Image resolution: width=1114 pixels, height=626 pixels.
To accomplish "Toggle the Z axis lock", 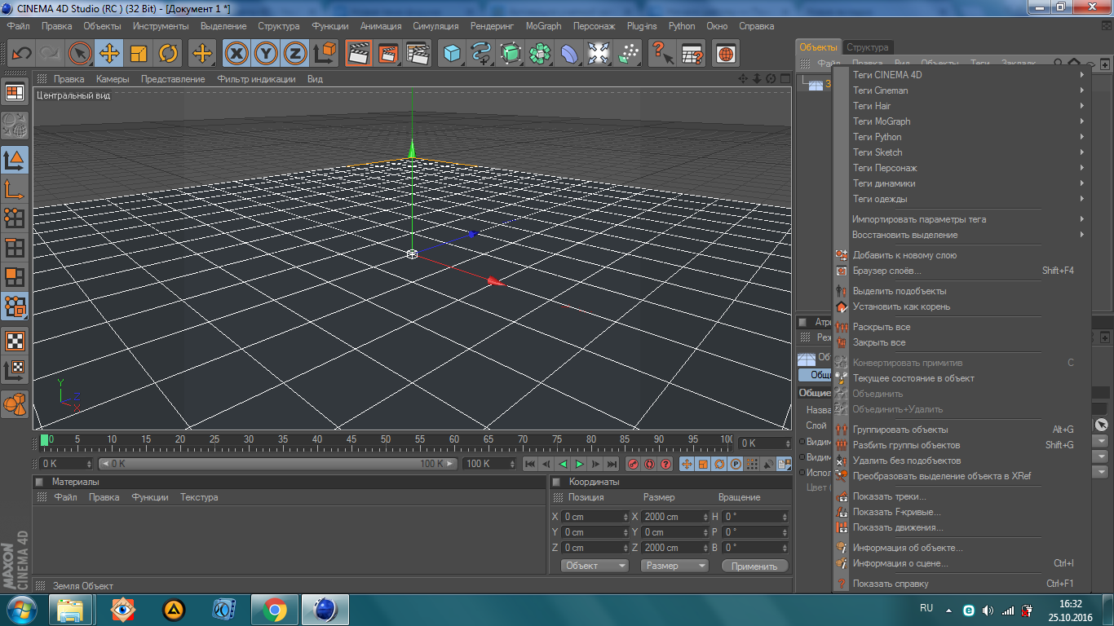I will coord(294,54).
